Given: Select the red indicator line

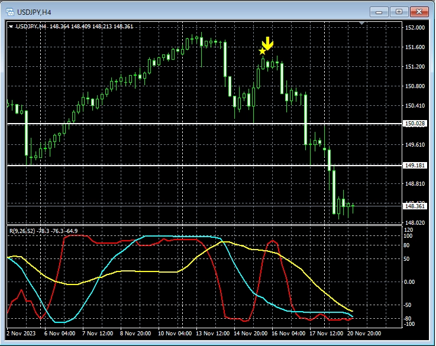Looking at the screenshot, I should [77, 235].
